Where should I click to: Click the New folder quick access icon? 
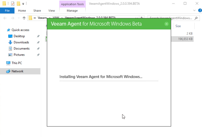(x=18, y=4)
